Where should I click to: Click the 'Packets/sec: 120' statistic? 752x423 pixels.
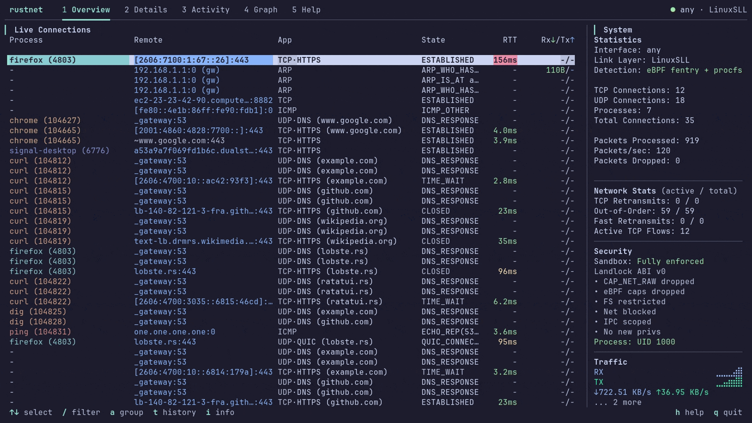point(632,151)
